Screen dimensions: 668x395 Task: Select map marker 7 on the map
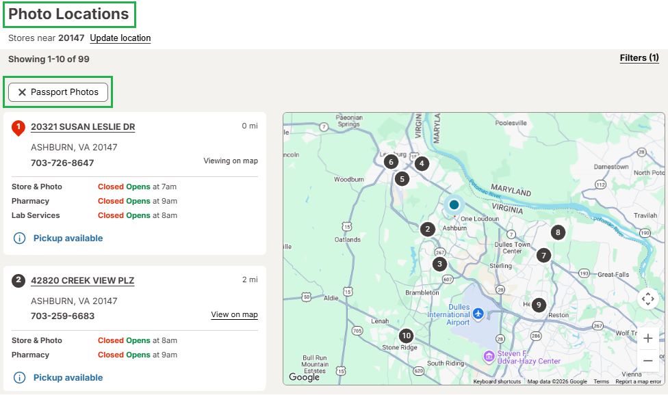pos(543,256)
